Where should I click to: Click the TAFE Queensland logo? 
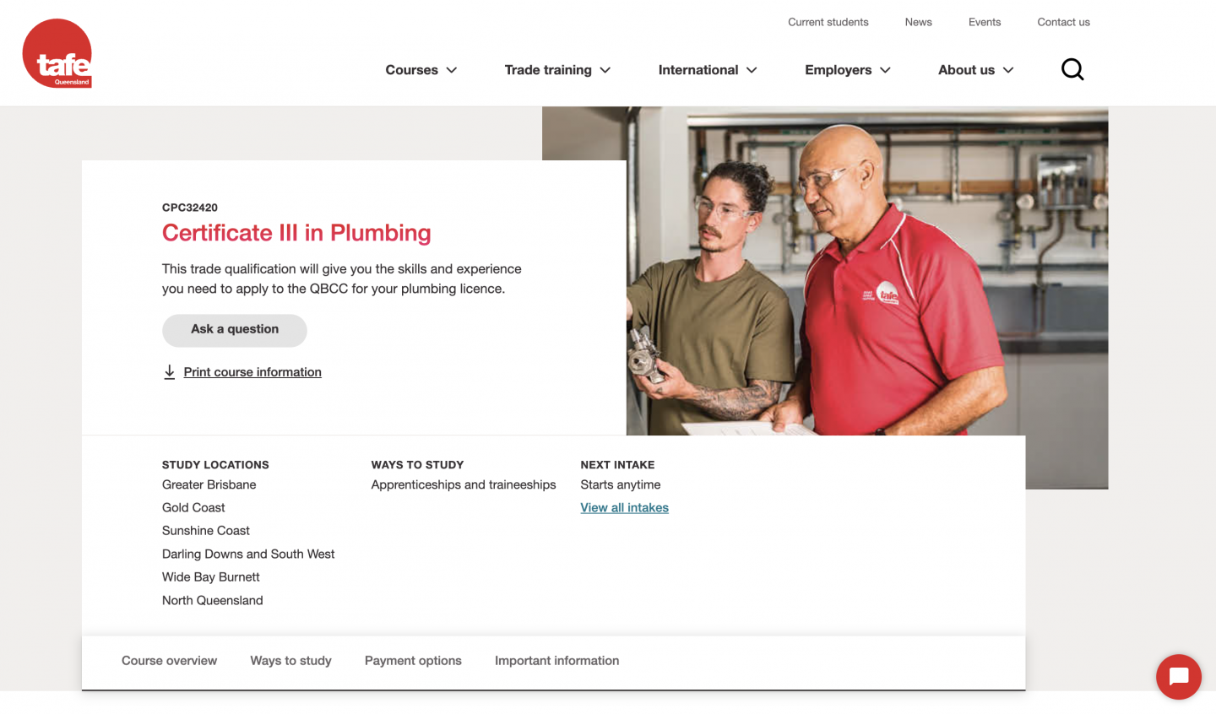point(57,53)
